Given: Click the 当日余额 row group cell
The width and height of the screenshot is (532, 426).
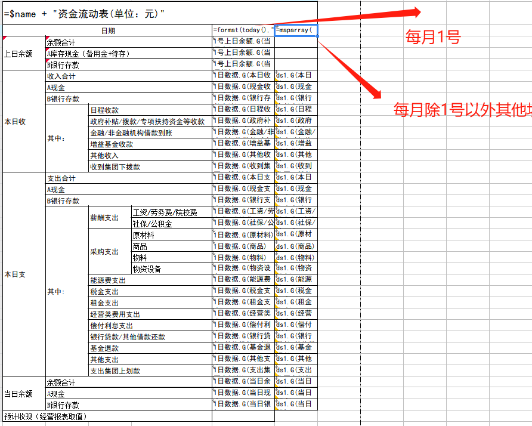Looking at the screenshot, I should pos(24,393).
